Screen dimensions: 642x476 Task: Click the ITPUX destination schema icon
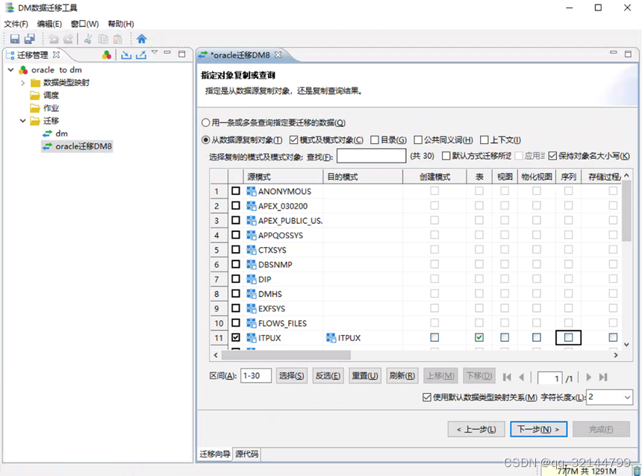pyautogui.click(x=331, y=338)
